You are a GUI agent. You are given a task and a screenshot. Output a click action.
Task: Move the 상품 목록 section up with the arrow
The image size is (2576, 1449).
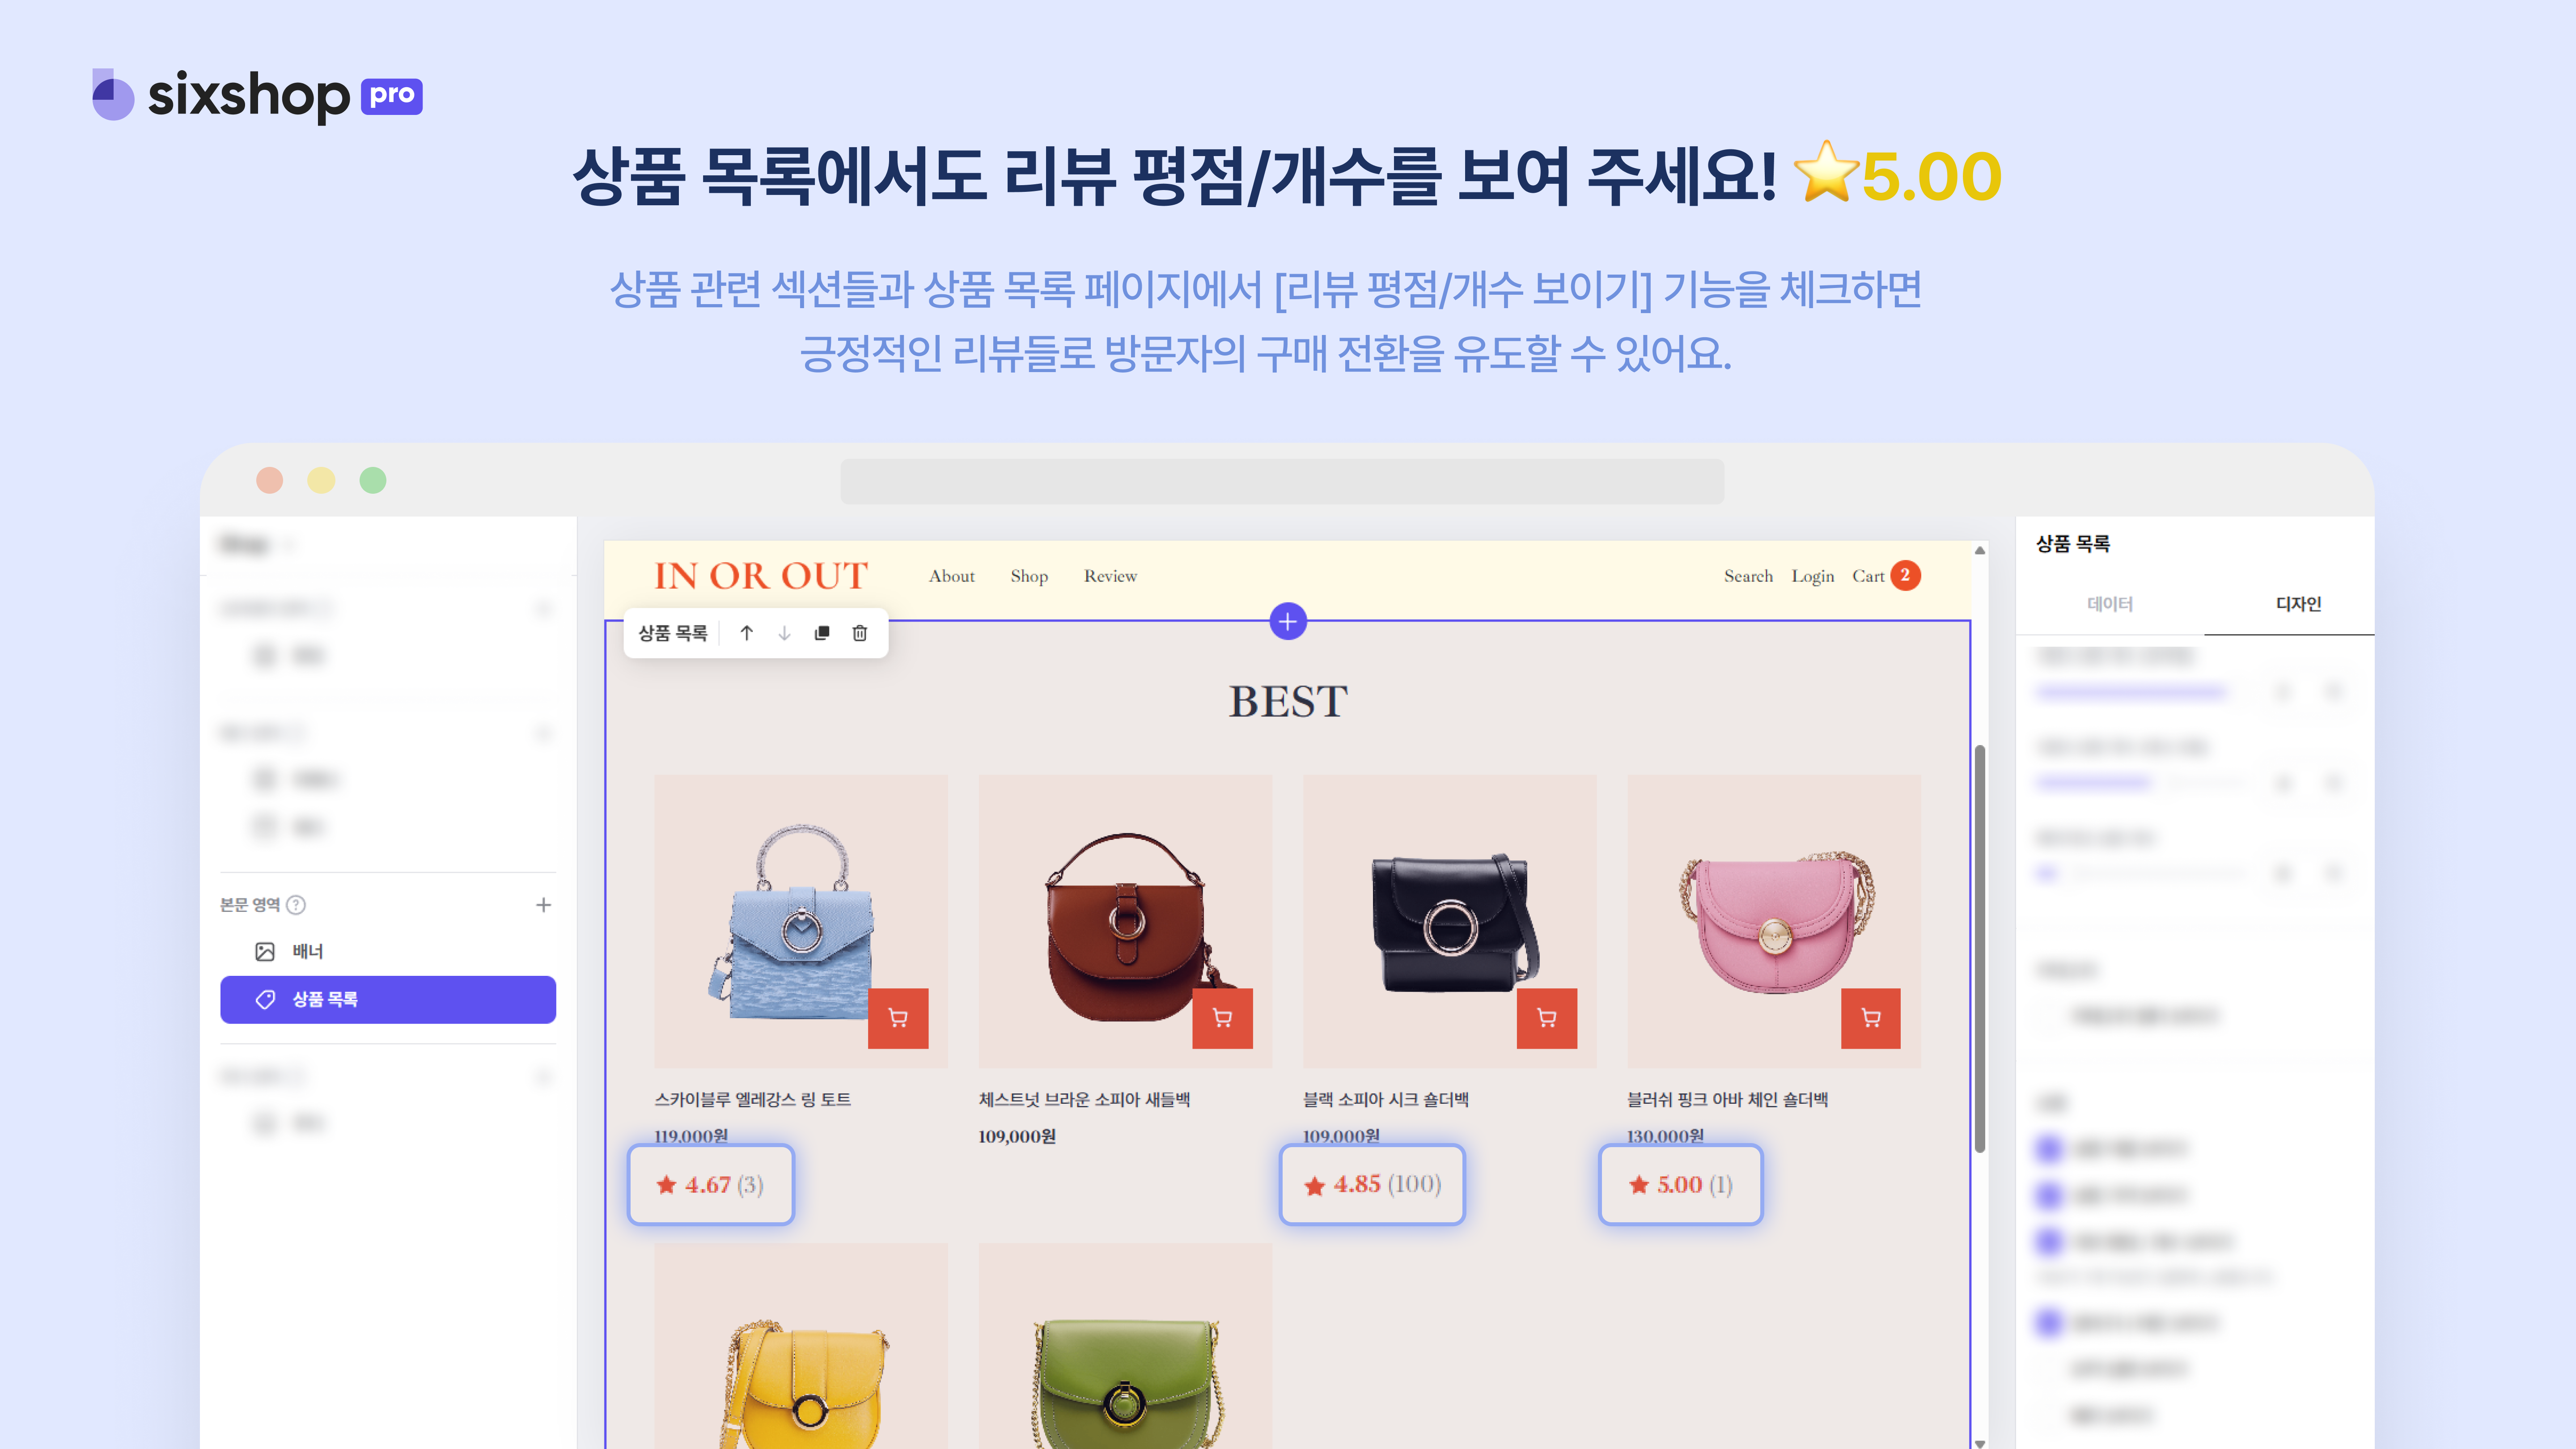746,633
